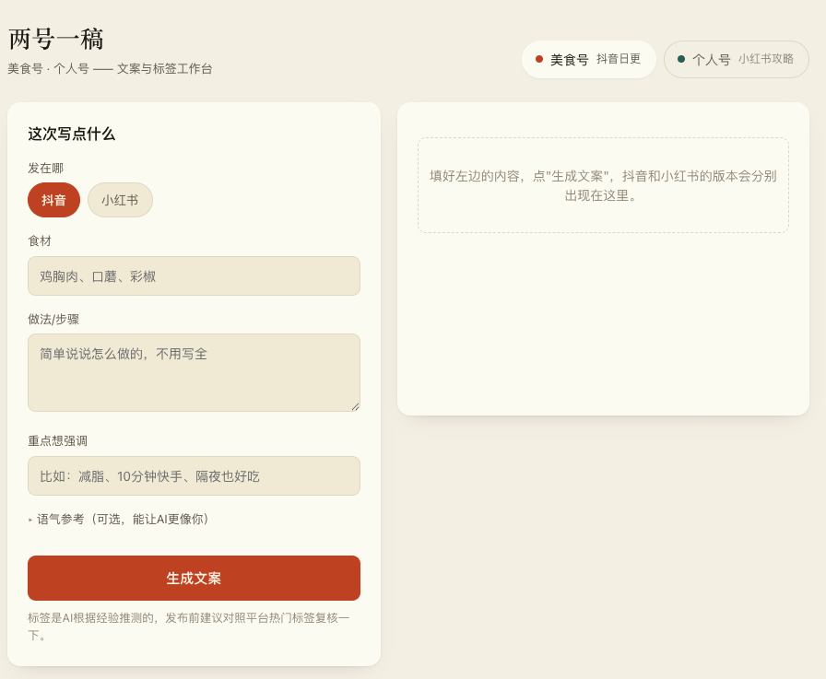Click the note starting 标签是AI根据经验推测的
826x679 pixels.
(x=189, y=626)
